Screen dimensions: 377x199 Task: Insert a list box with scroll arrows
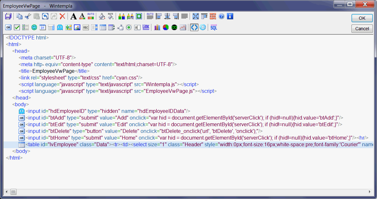pyautogui.click(x=95, y=28)
